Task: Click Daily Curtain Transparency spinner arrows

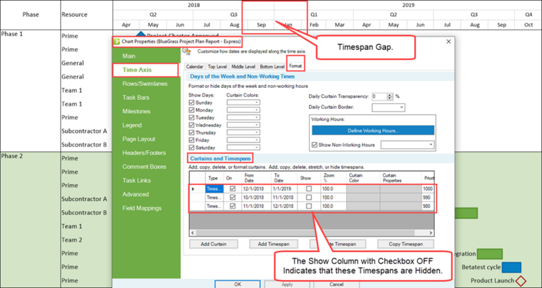Action: coord(390,97)
